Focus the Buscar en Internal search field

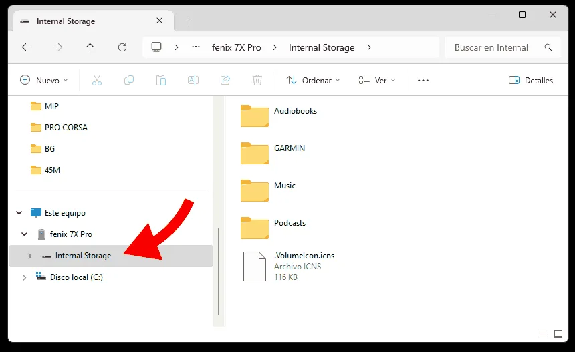(503, 47)
